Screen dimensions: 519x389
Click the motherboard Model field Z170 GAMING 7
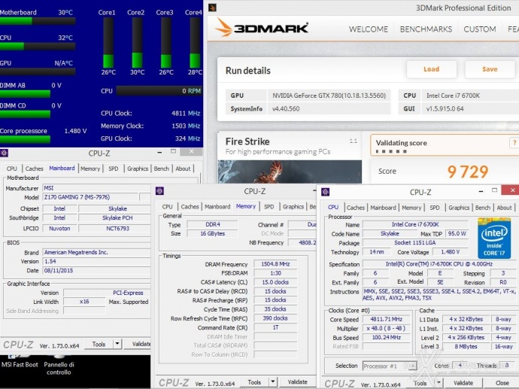pyautogui.click(x=90, y=197)
